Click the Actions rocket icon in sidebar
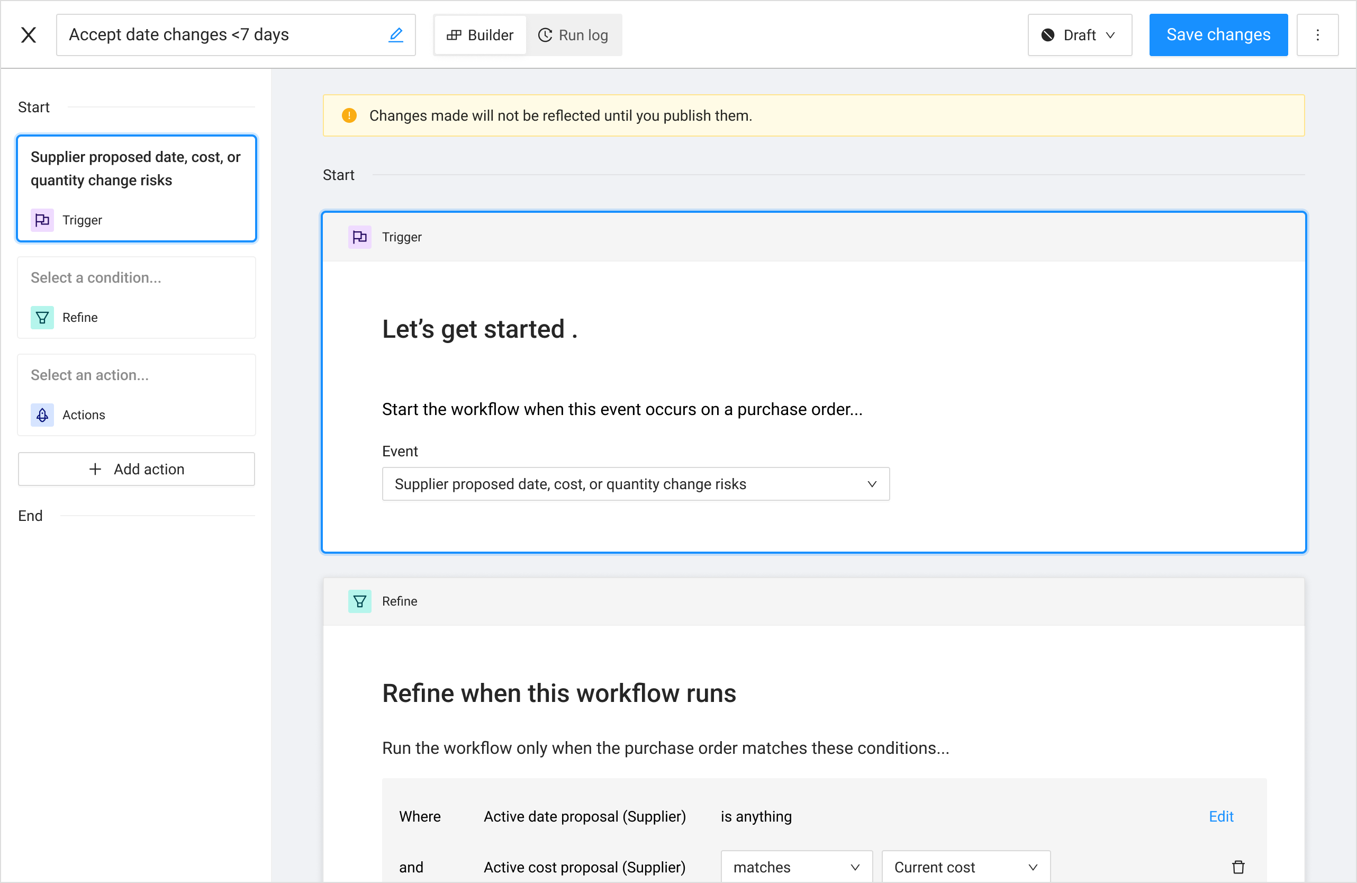Viewport: 1357px width, 883px height. [x=42, y=415]
